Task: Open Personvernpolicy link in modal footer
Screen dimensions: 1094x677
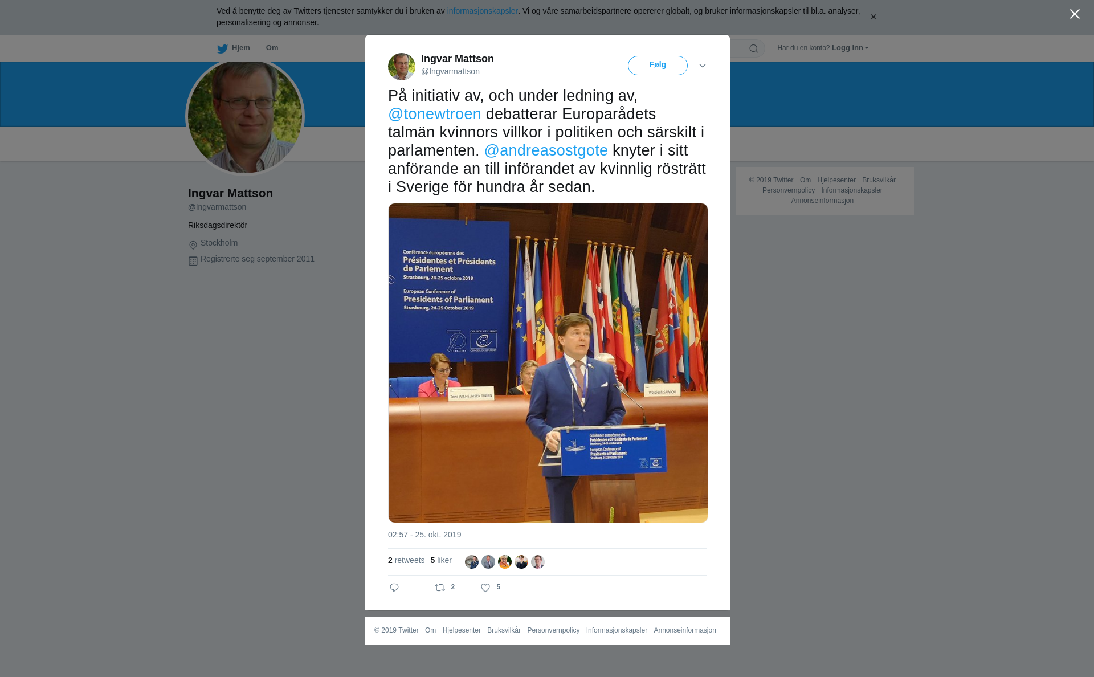Action: (553, 630)
